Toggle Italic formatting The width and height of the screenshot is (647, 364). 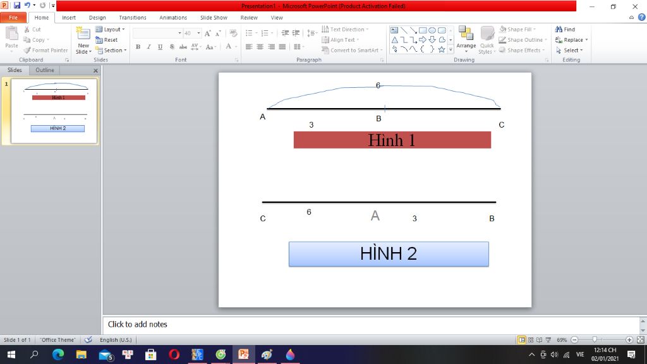coord(149,47)
